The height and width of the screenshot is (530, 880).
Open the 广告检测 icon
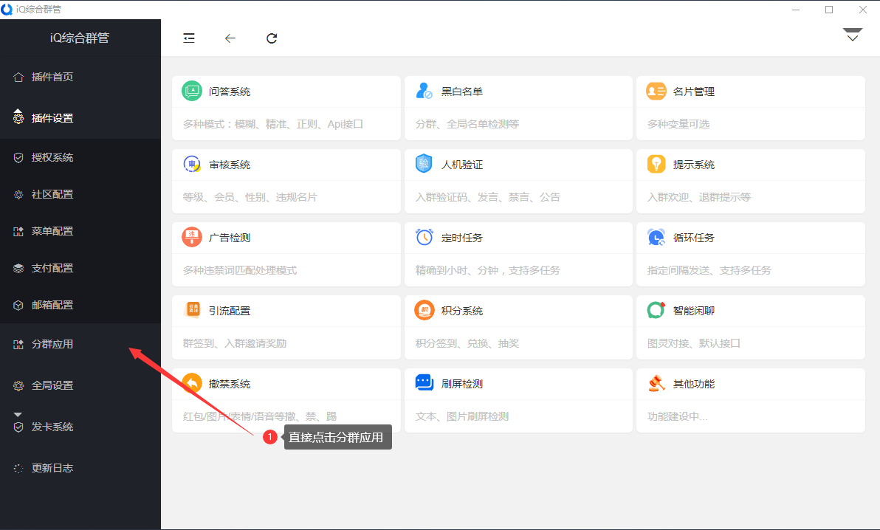[x=192, y=237]
